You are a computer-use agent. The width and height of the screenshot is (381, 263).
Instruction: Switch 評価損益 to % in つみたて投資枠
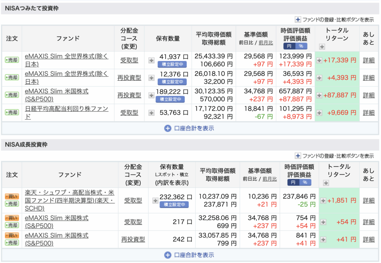[301, 46]
